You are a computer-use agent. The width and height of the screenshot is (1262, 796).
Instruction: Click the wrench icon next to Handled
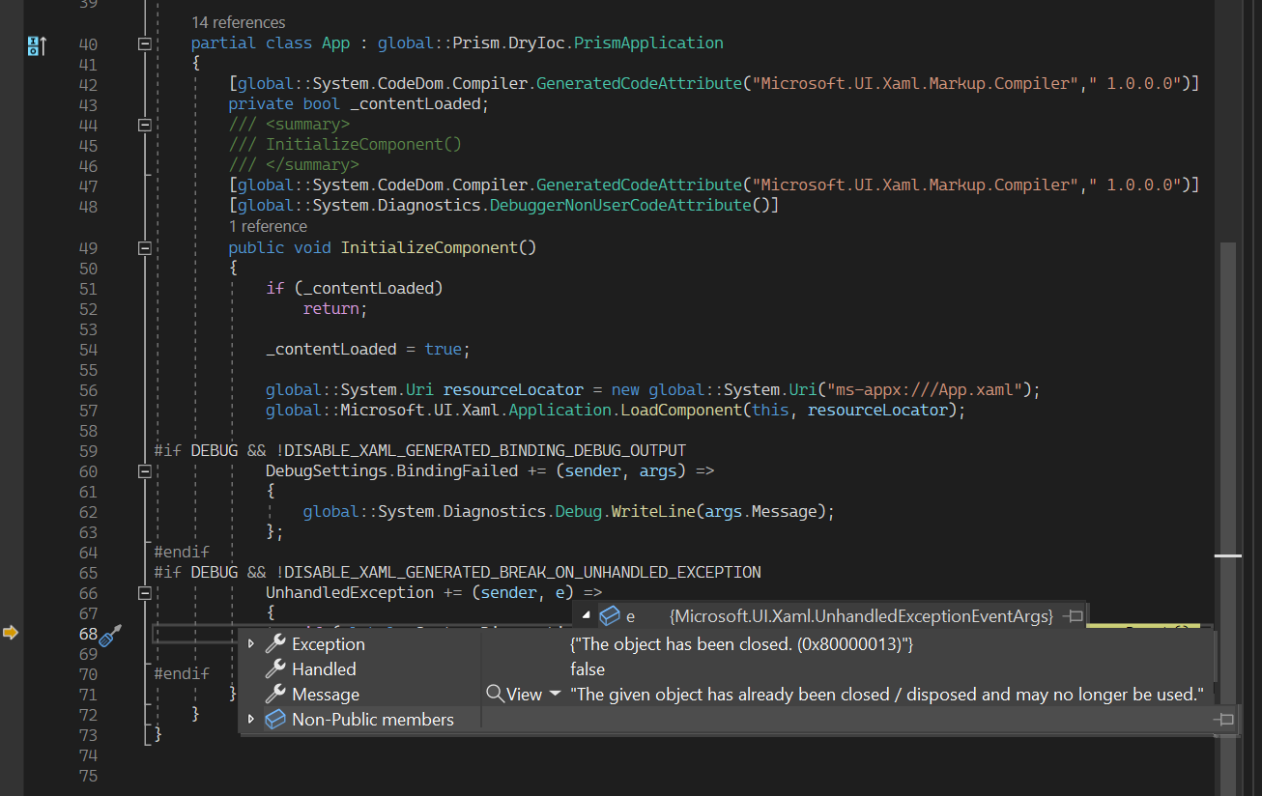click(275, 669)
